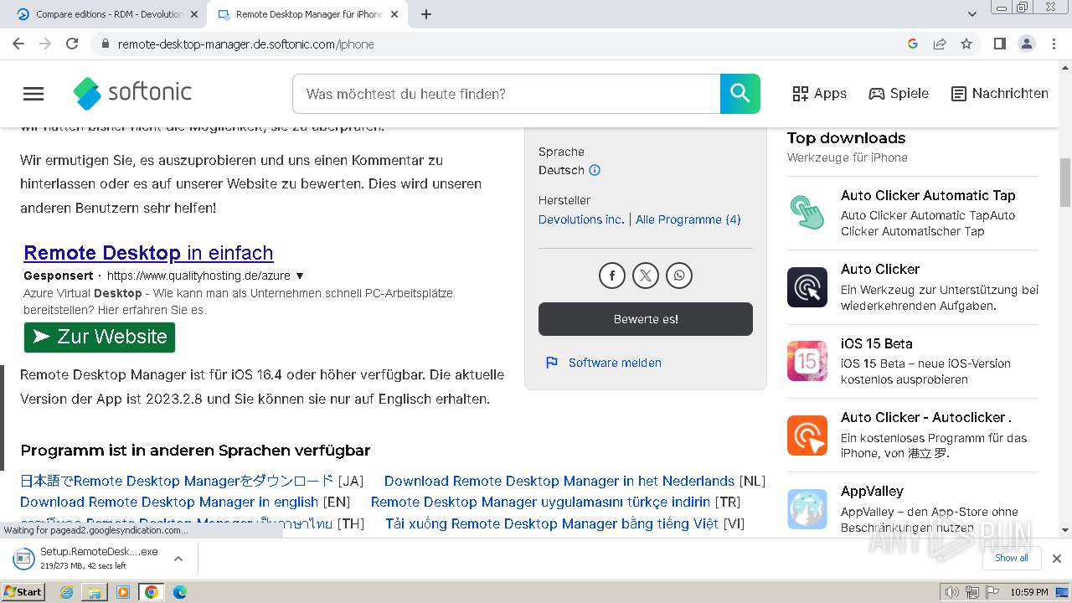Open File Explorer from taskbar
Image resolution: width=1072 pixels, height=603 pixels.
(95, 592)
